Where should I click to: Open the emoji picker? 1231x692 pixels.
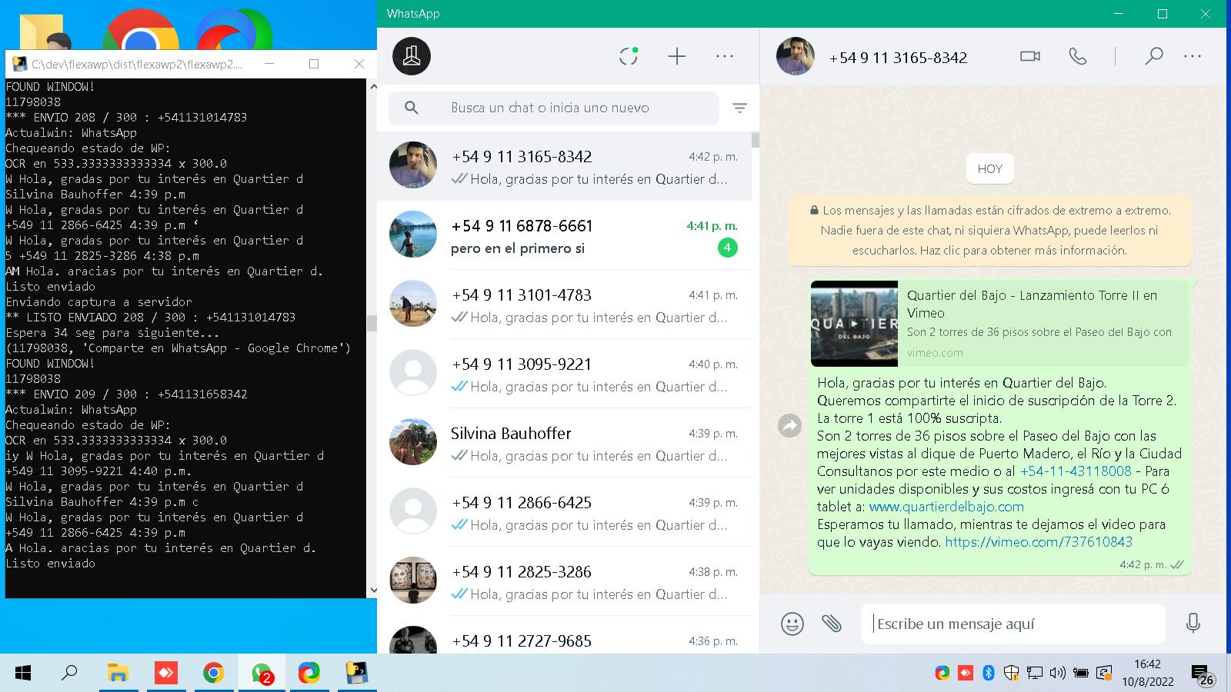[792, 624]
